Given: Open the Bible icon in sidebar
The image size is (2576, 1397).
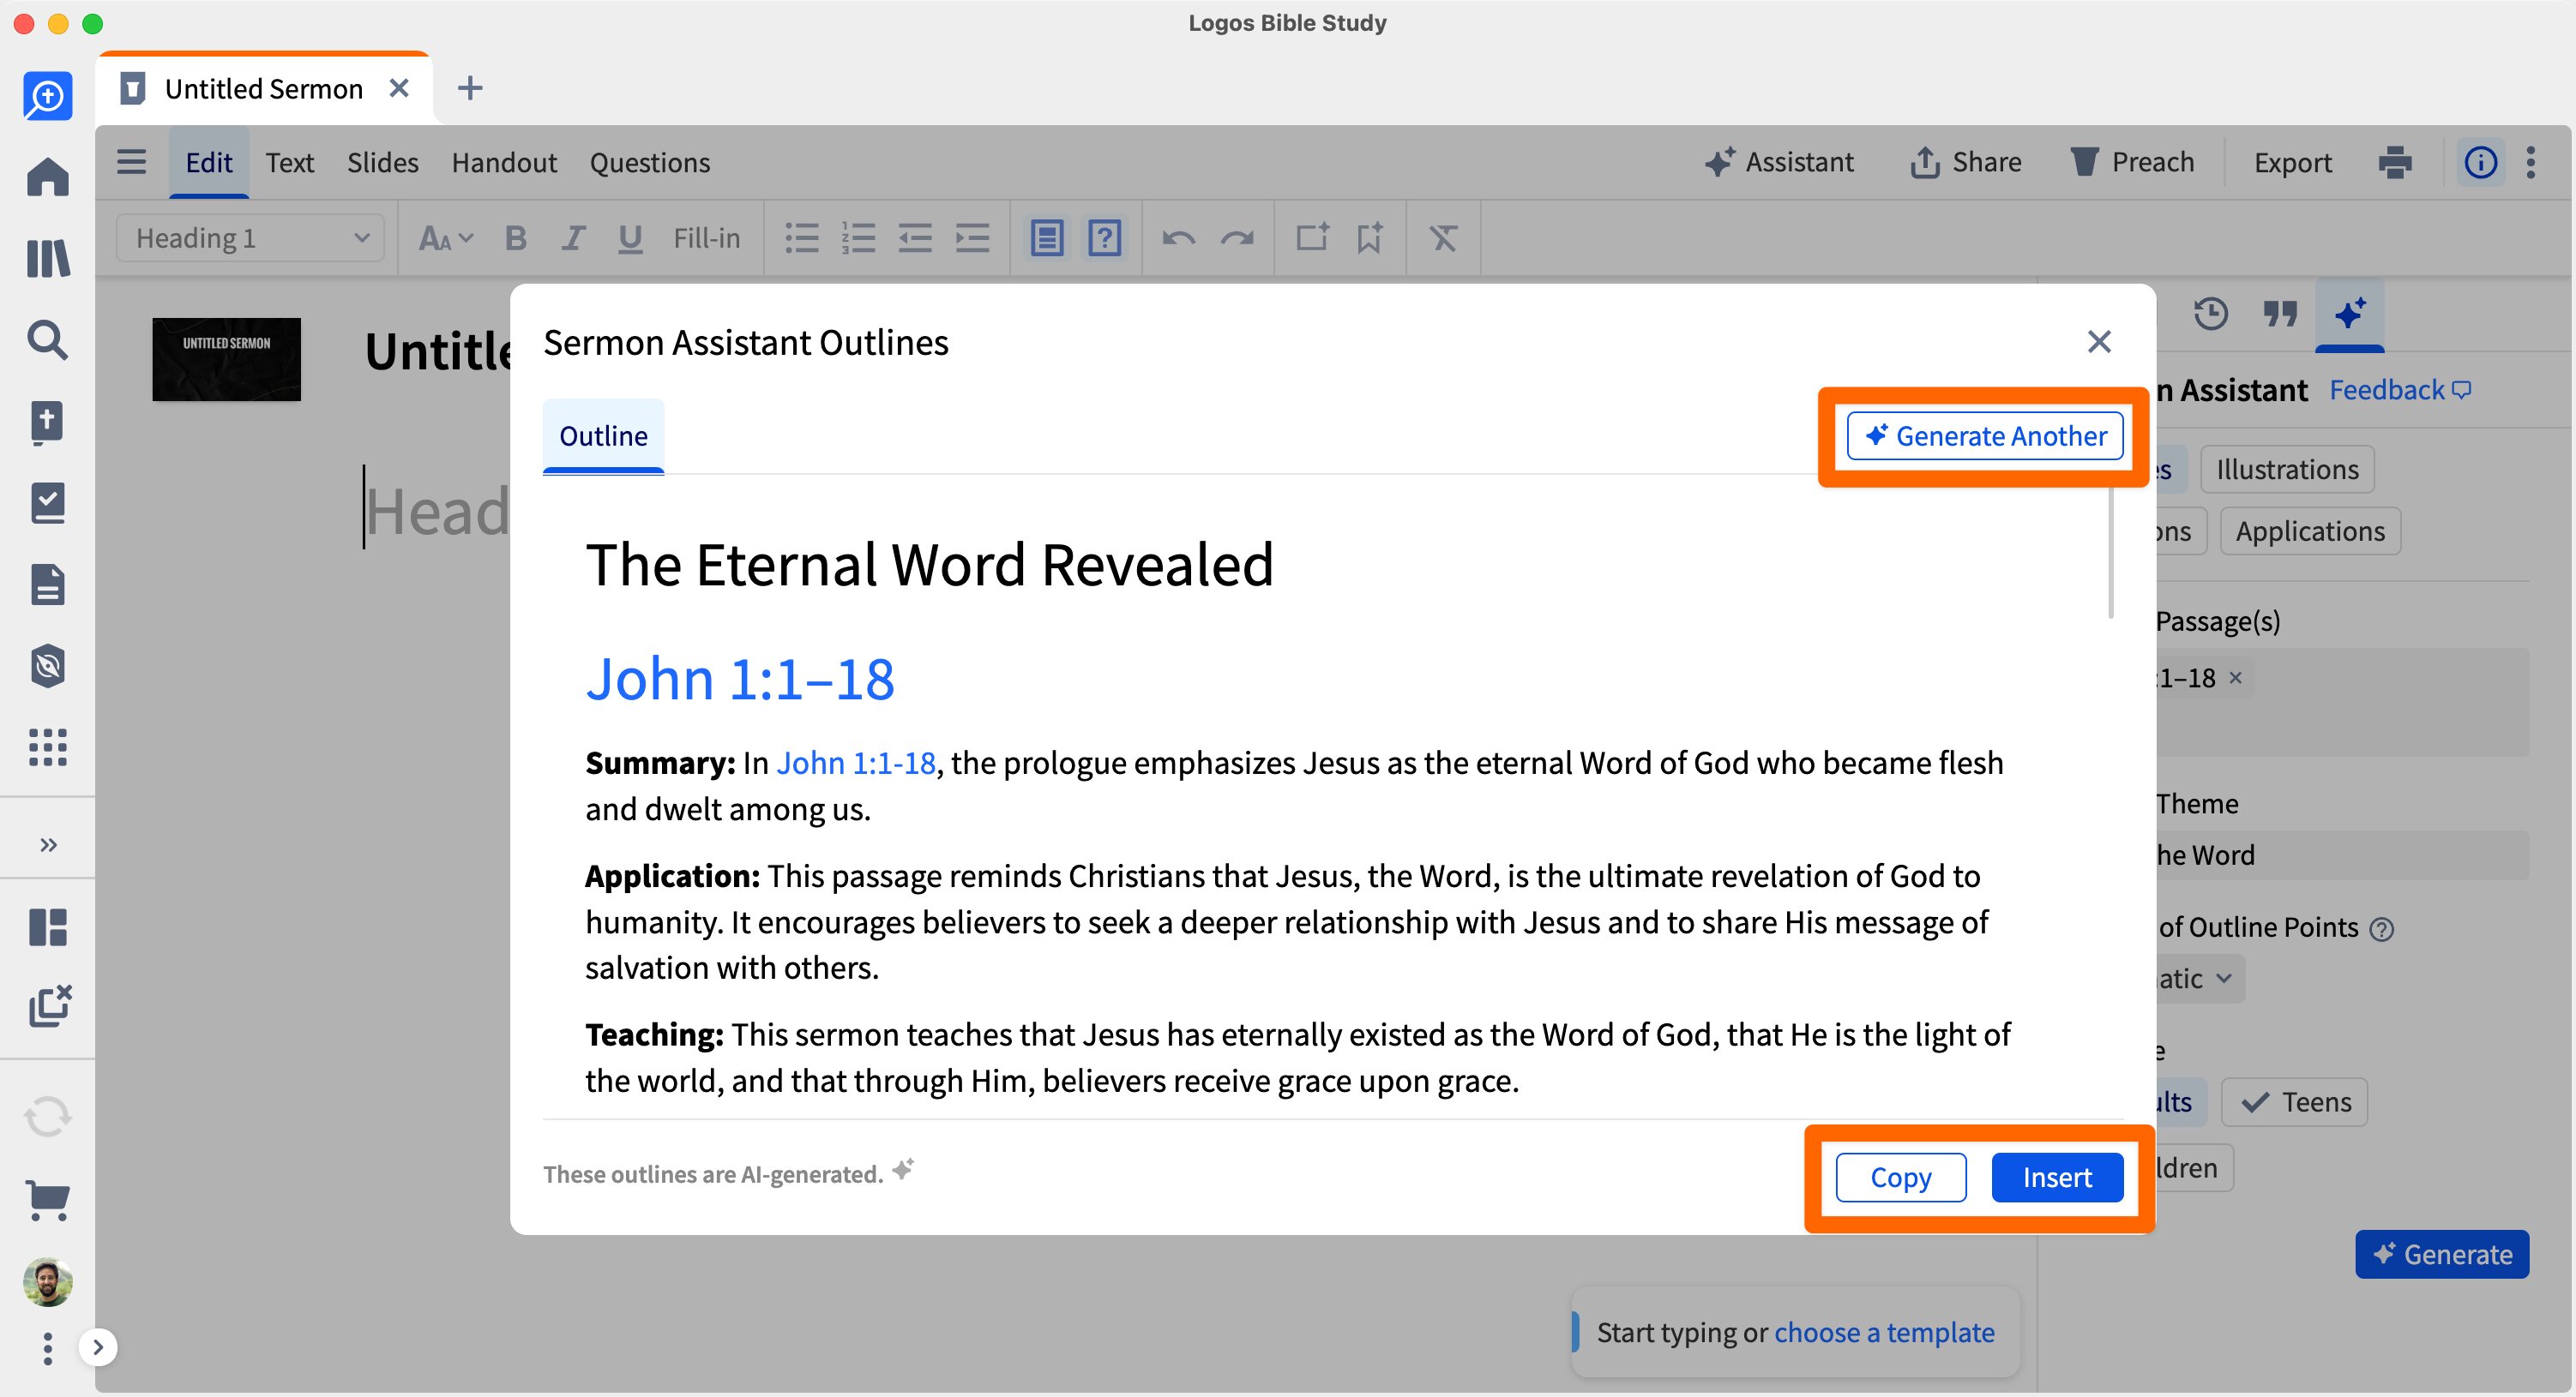Looking at the screenshot, I should tap(47, 422).
